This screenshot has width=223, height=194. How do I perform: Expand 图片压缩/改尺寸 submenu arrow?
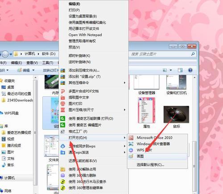(x=124, y=110)
